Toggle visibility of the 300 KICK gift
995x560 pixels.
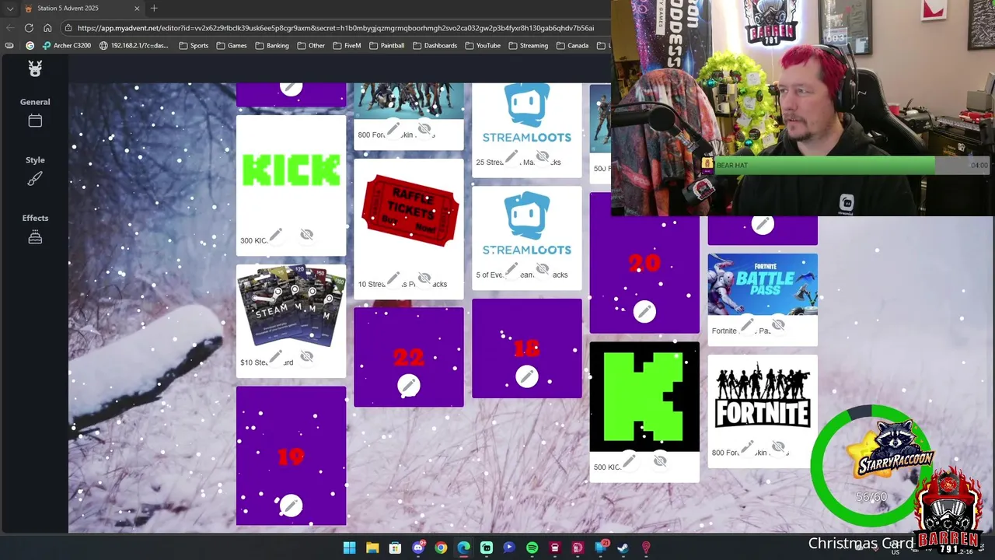point(306,234)
